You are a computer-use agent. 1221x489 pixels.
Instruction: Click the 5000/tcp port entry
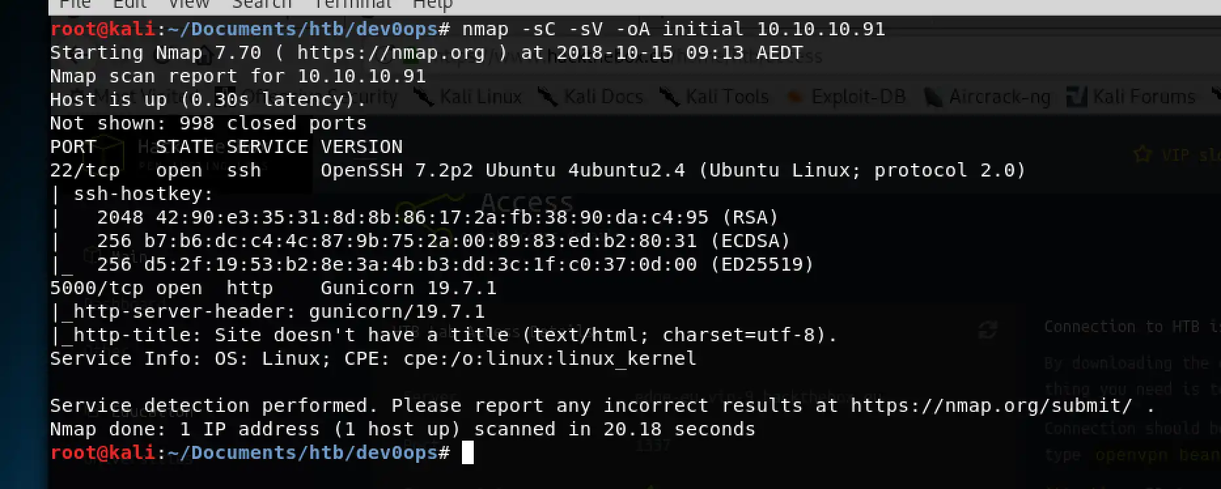(97, 288)
